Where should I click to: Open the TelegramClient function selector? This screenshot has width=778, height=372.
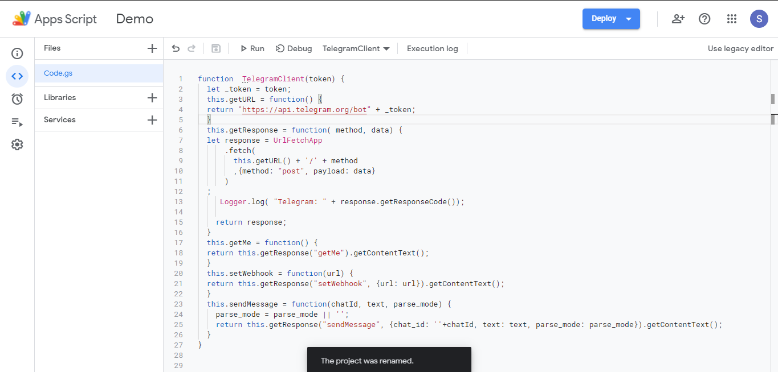coord(356,48)
